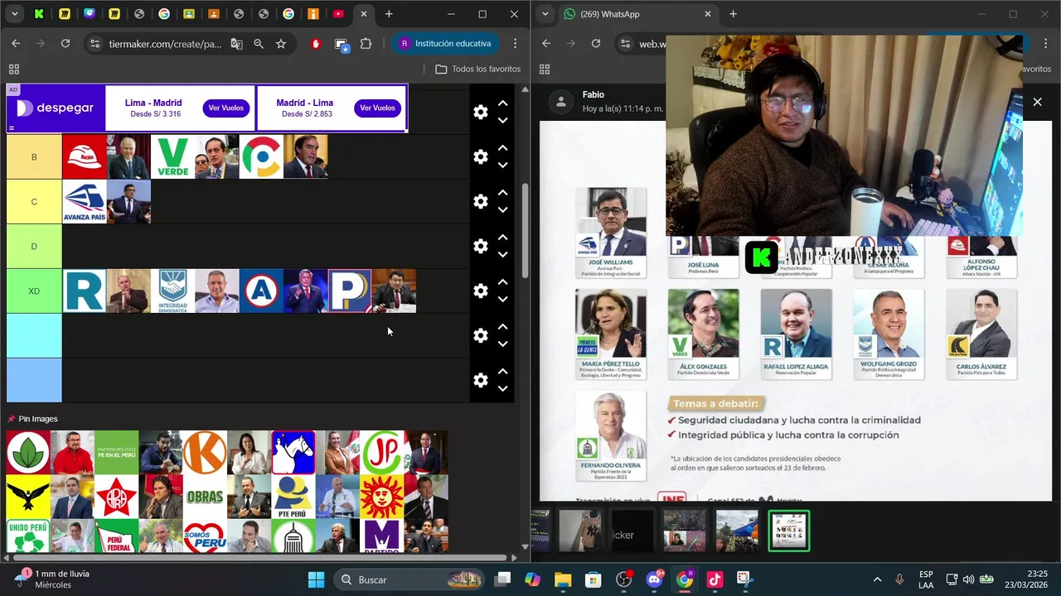Open the red hand blocker extension
1061x596 pixels.
[x=316, y=44]
